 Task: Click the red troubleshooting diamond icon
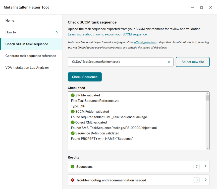coord(73,180)
